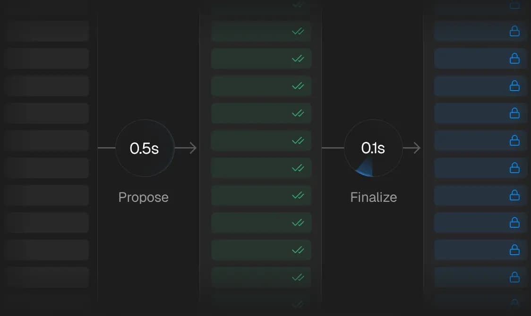The width and height of the screenshot is (531, 316).
Task: Click the second fully visible double-check icon from the top
Action: 298,59
